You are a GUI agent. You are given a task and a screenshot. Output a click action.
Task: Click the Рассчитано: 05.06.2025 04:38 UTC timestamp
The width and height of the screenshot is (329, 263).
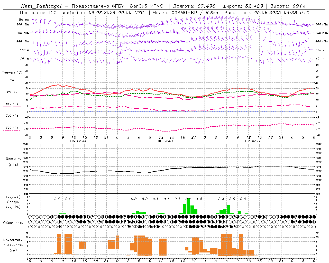tap(267, 13)
